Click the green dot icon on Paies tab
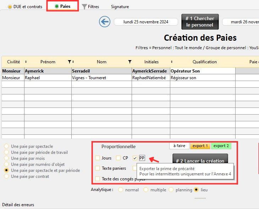The image size is (259, 209). click(57, 6)
